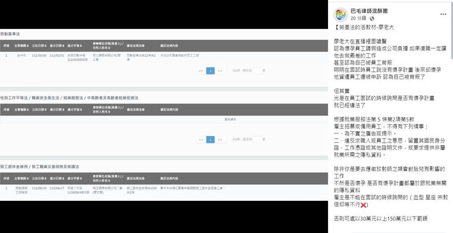453x233 pixels.
Task: Sort 性別工作平等法 table by 事業單位名稱
Action: [x=108, y=110]
